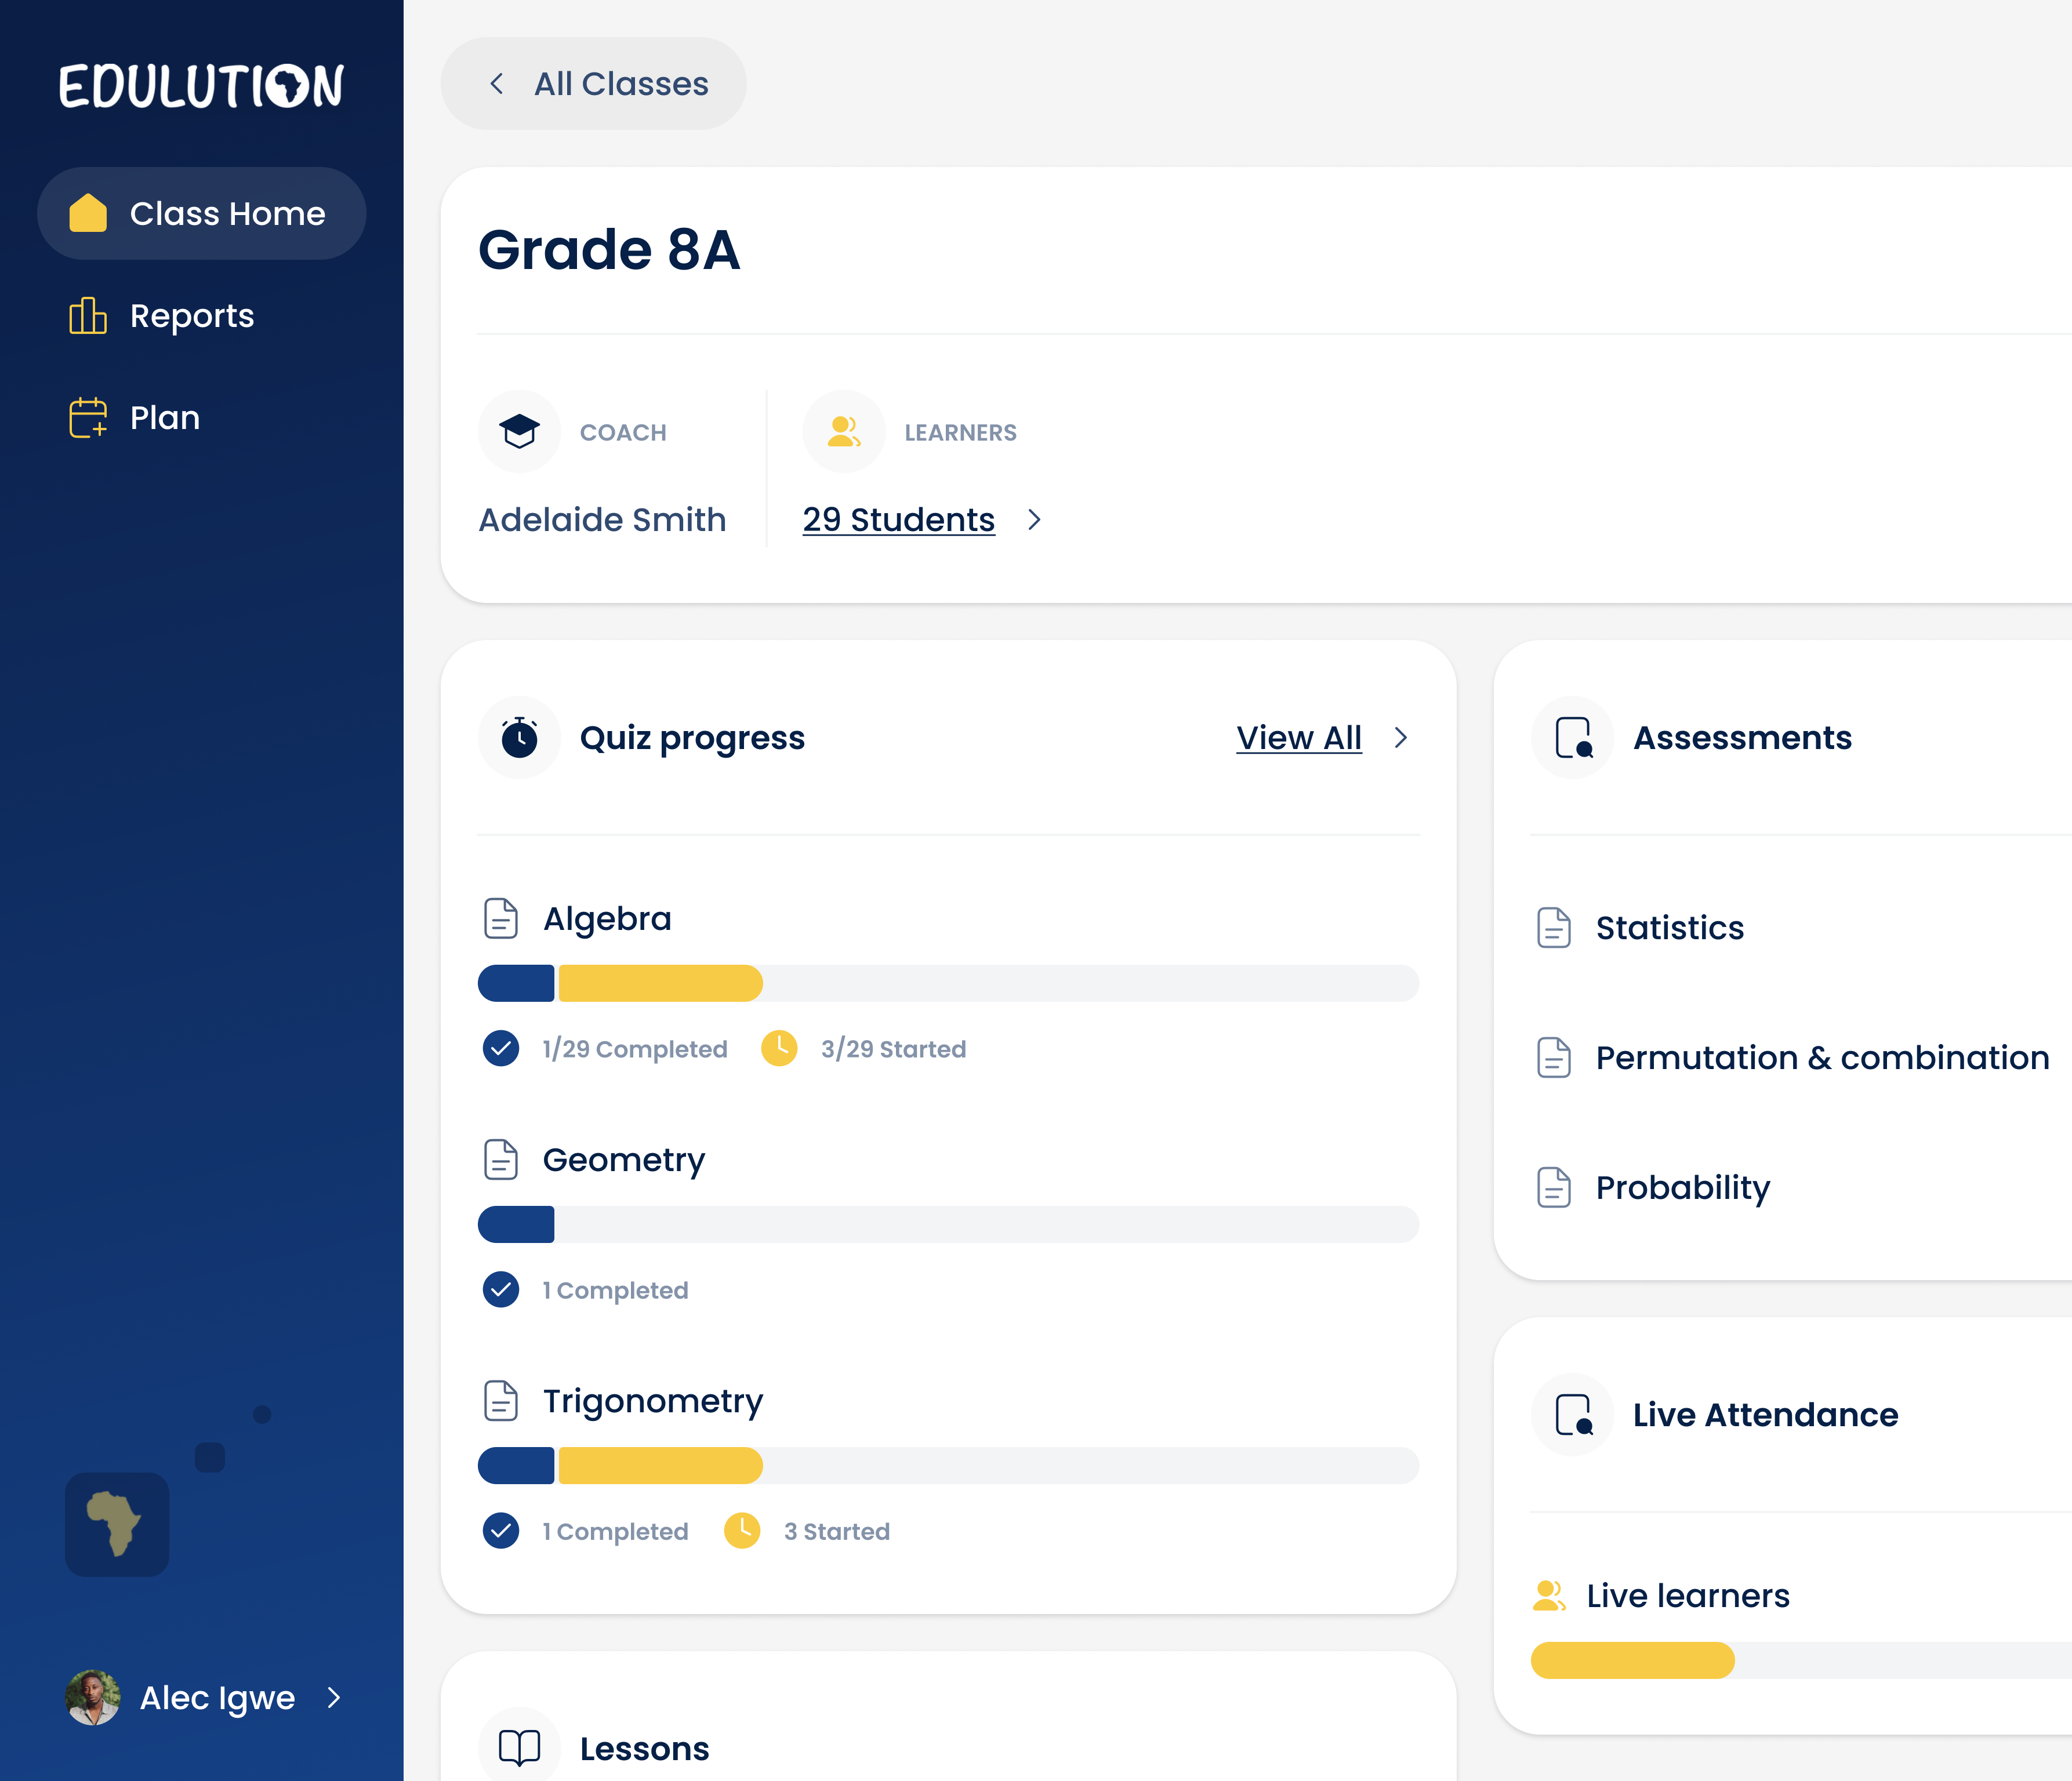Viewport: 2072px width, 1781px height.
Task: Click the Learners people icon
Action: 844,432
